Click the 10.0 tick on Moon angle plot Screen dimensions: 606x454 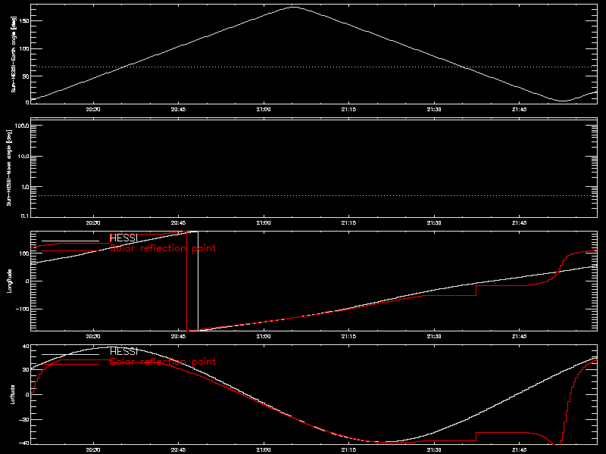click(x=23, y=157)
